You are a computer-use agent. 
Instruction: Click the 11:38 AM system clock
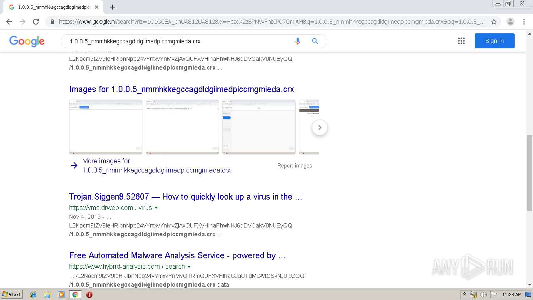512,295
